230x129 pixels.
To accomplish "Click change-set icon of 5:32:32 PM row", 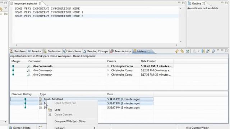I will tap(29, 70).
